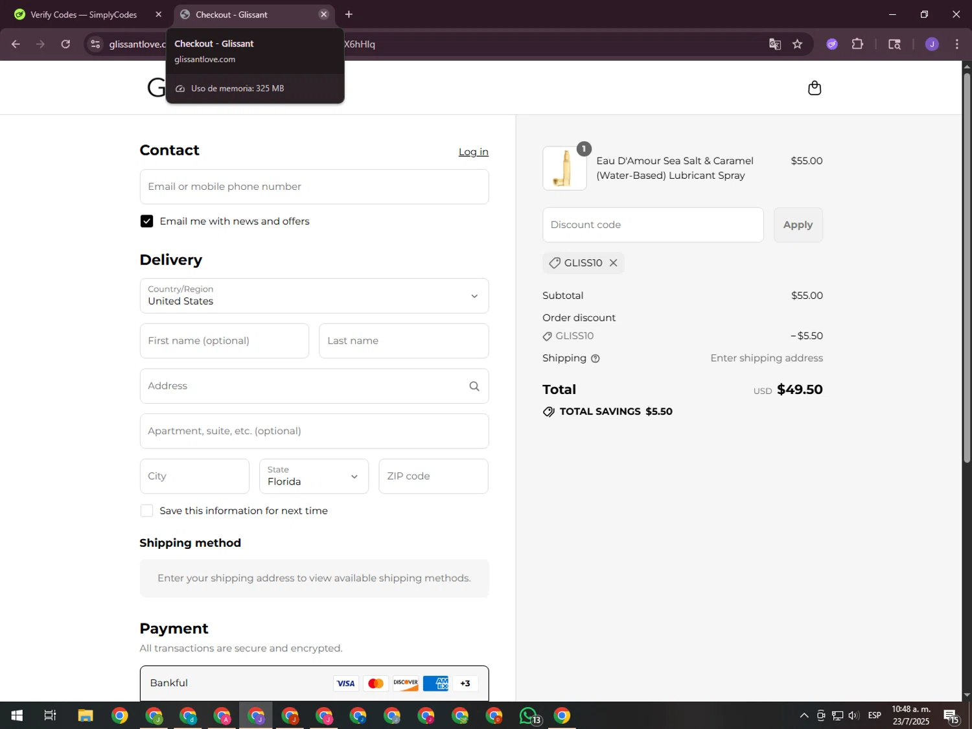Image resolution: width=972 pixels, height=729 pixels.
Task: Click the translate page icon
Action: coord(774,44)
